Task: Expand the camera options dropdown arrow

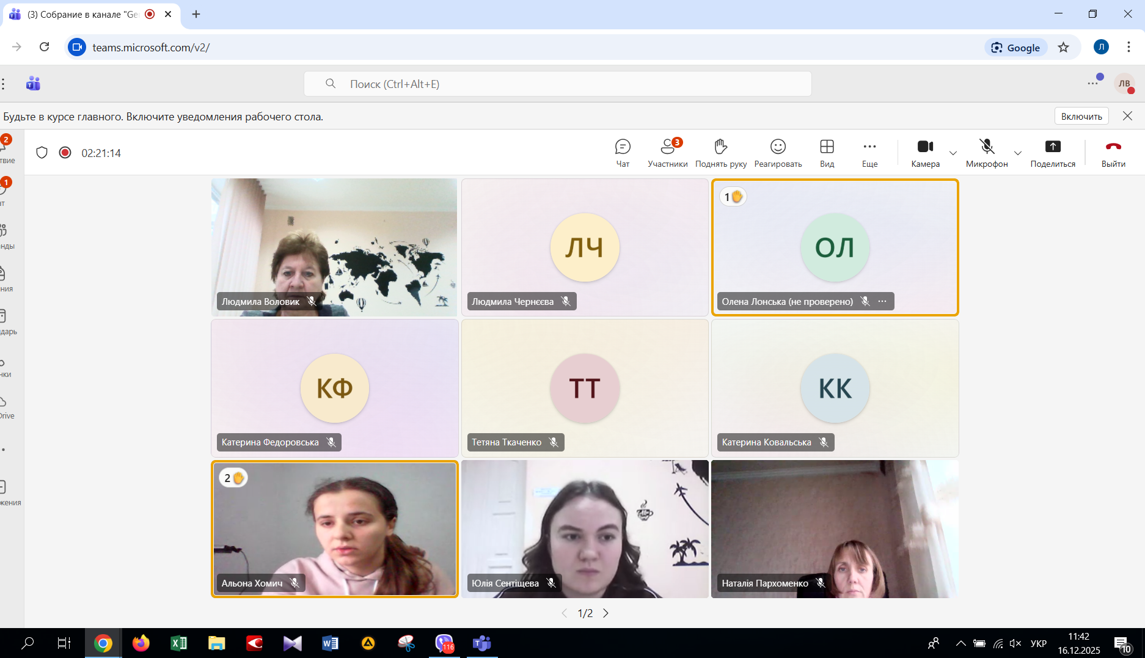Action: point(953,153)
